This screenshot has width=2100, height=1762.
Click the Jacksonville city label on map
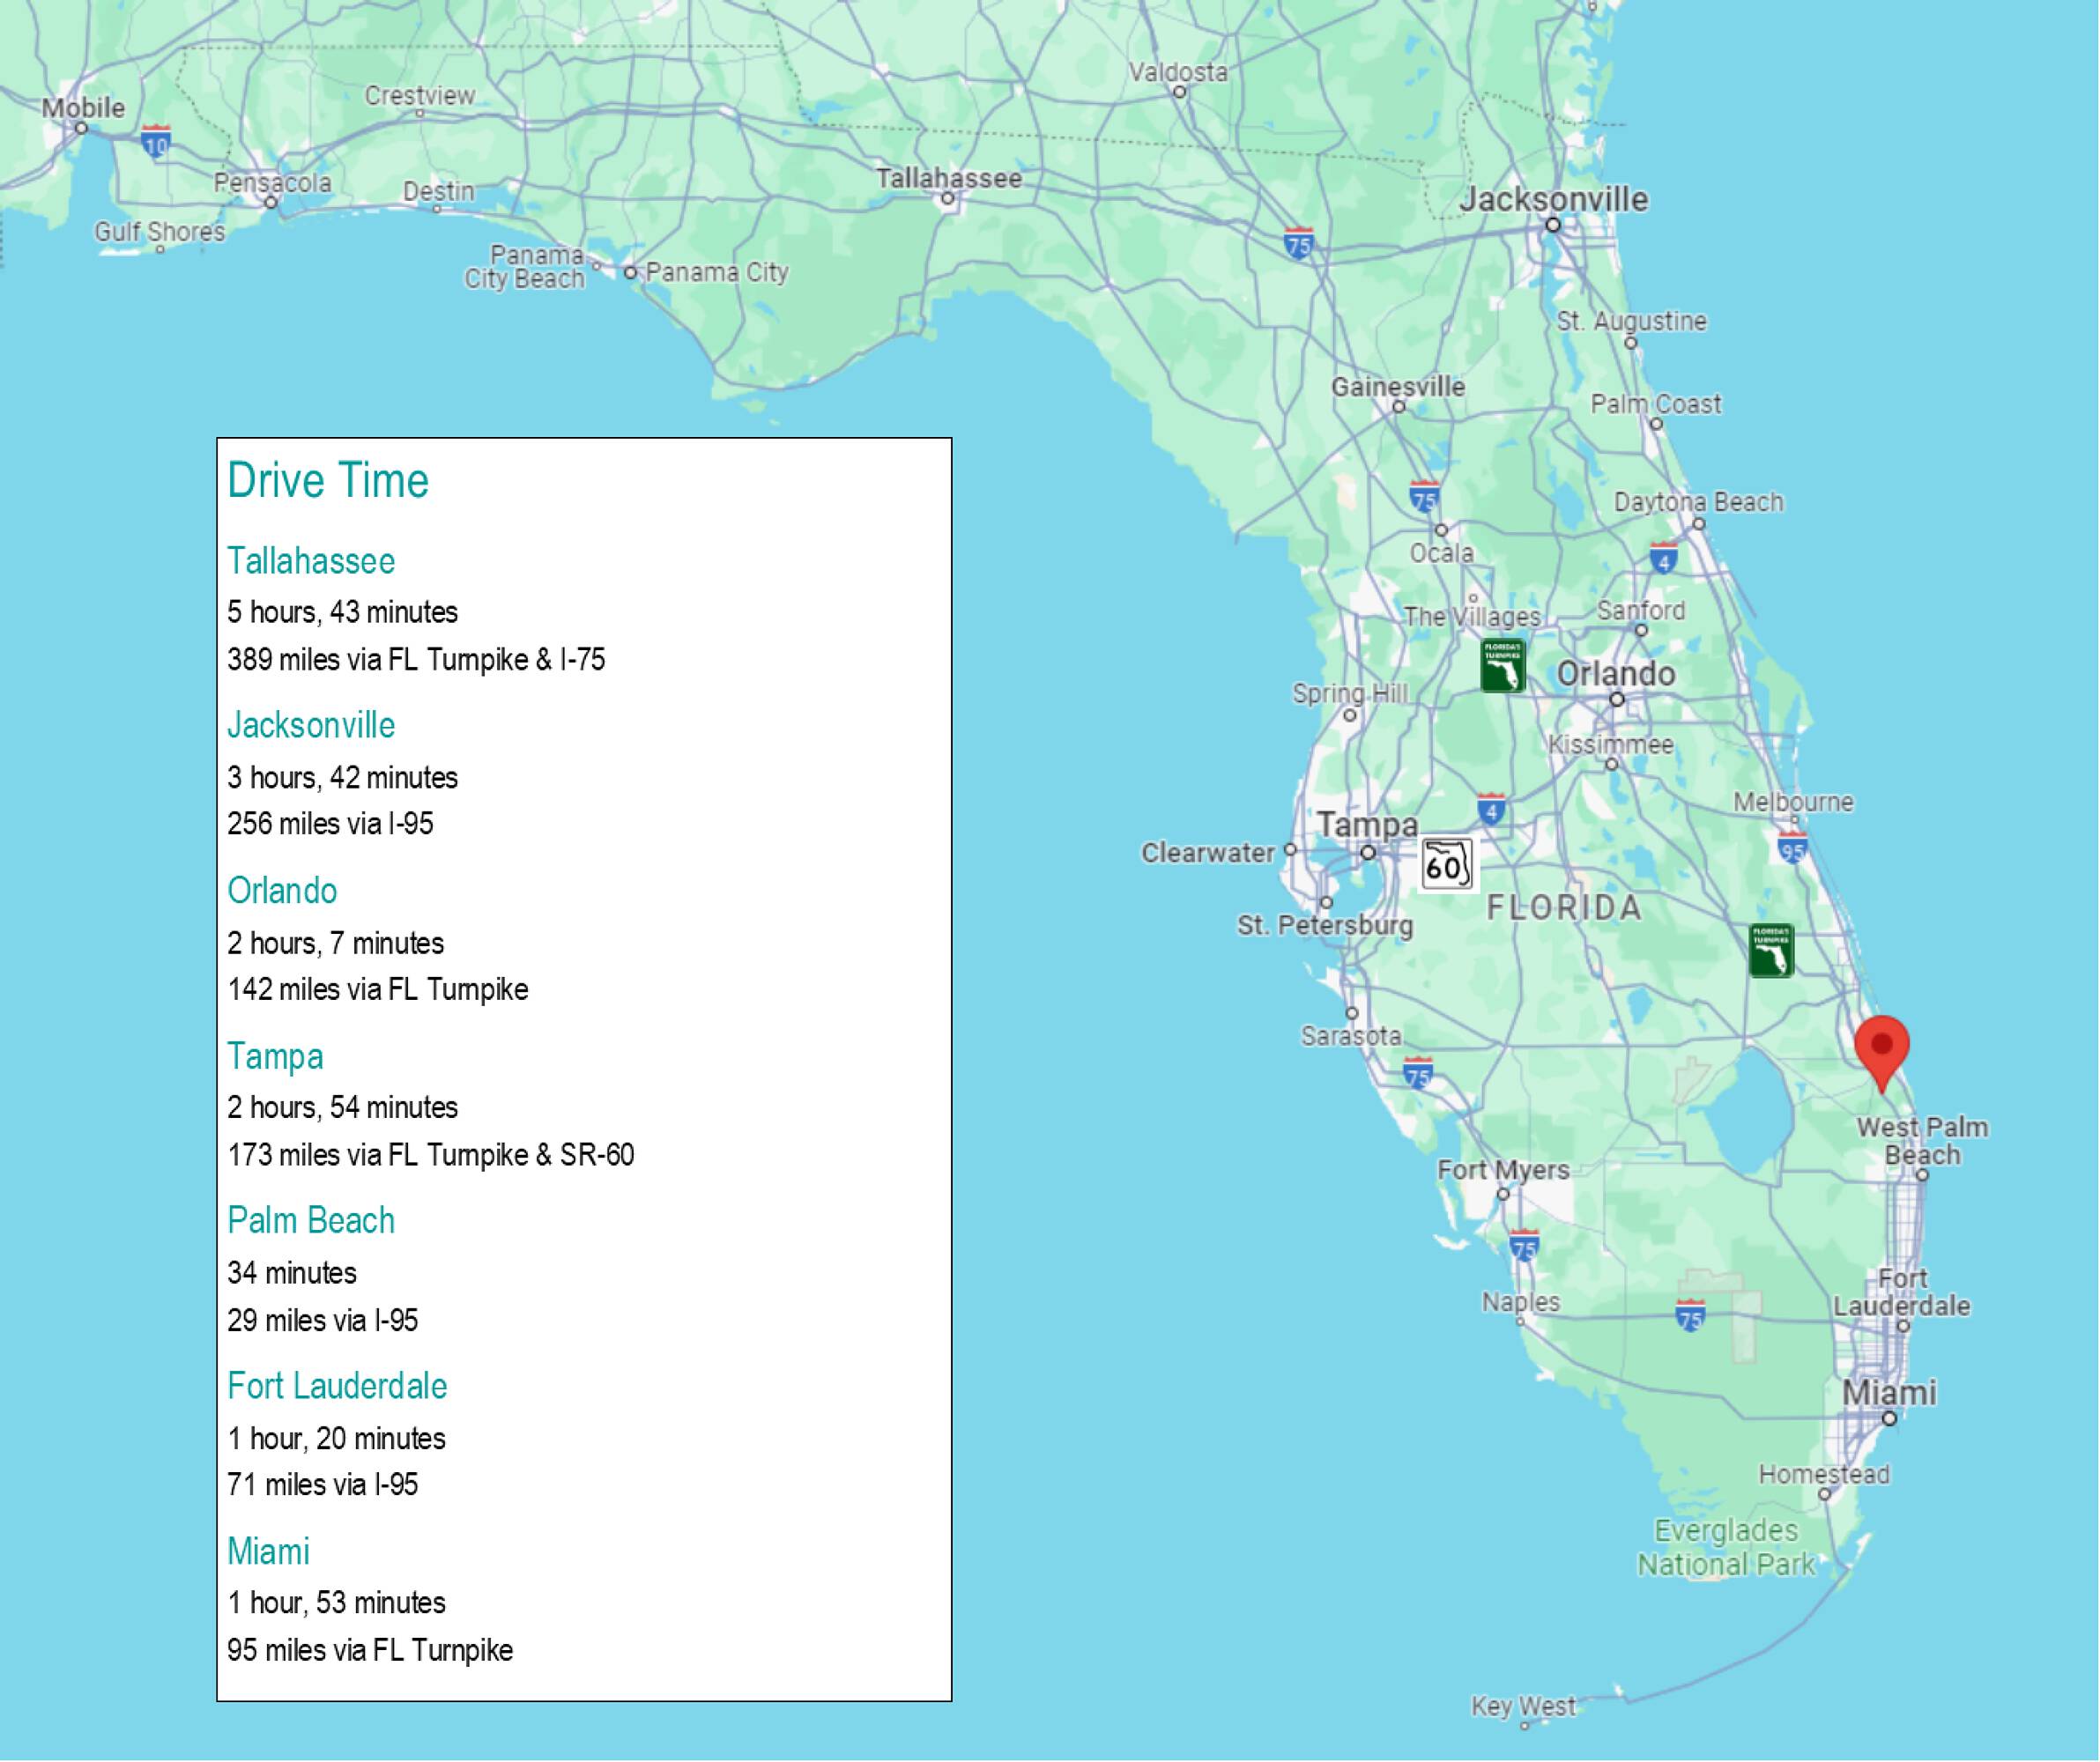(x=1553, y=199)
